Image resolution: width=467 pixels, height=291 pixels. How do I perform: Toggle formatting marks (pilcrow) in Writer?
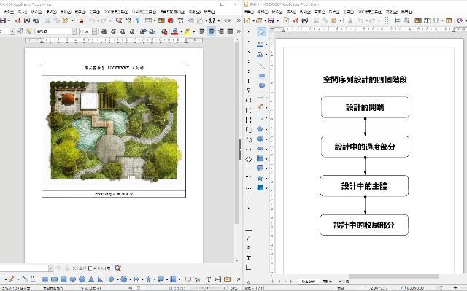click(x=138, y=20)
